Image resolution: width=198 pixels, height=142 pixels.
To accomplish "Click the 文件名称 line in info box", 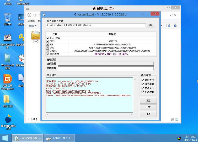I will pyautogui.click(x=72, y=81).
